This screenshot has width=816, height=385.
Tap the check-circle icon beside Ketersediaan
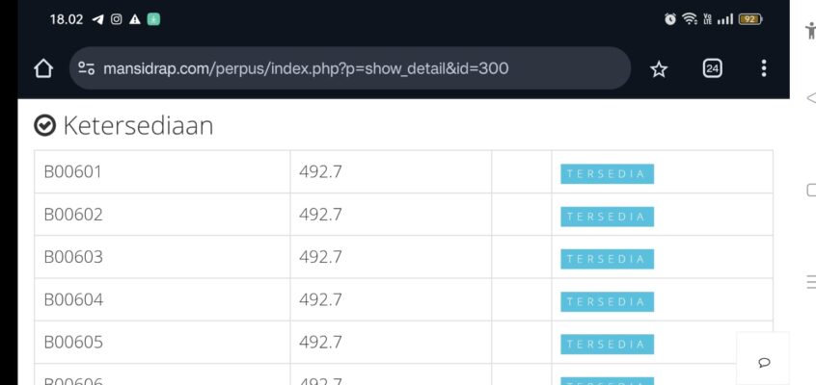[44, 125]
